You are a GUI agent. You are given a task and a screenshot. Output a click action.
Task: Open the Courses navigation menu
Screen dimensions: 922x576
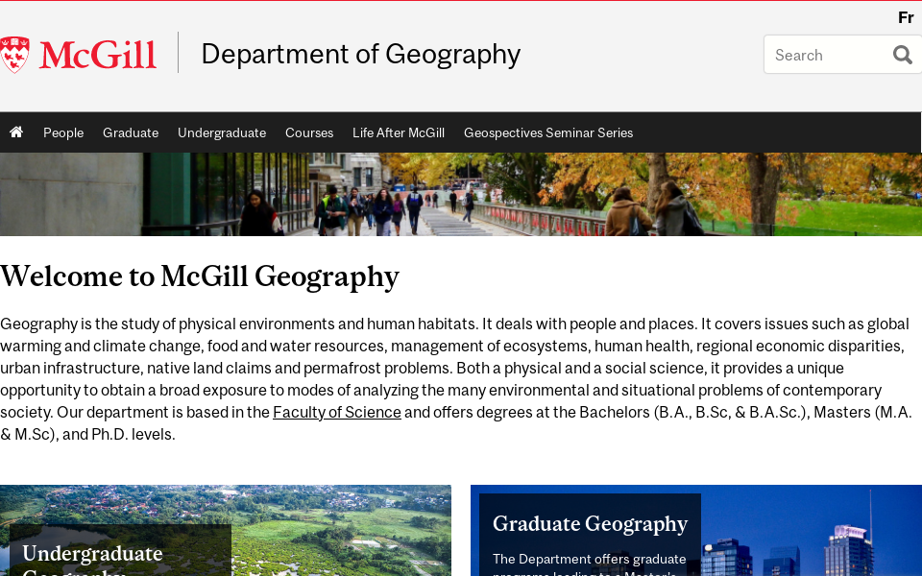pyautogui.click(x=308, y=132)
